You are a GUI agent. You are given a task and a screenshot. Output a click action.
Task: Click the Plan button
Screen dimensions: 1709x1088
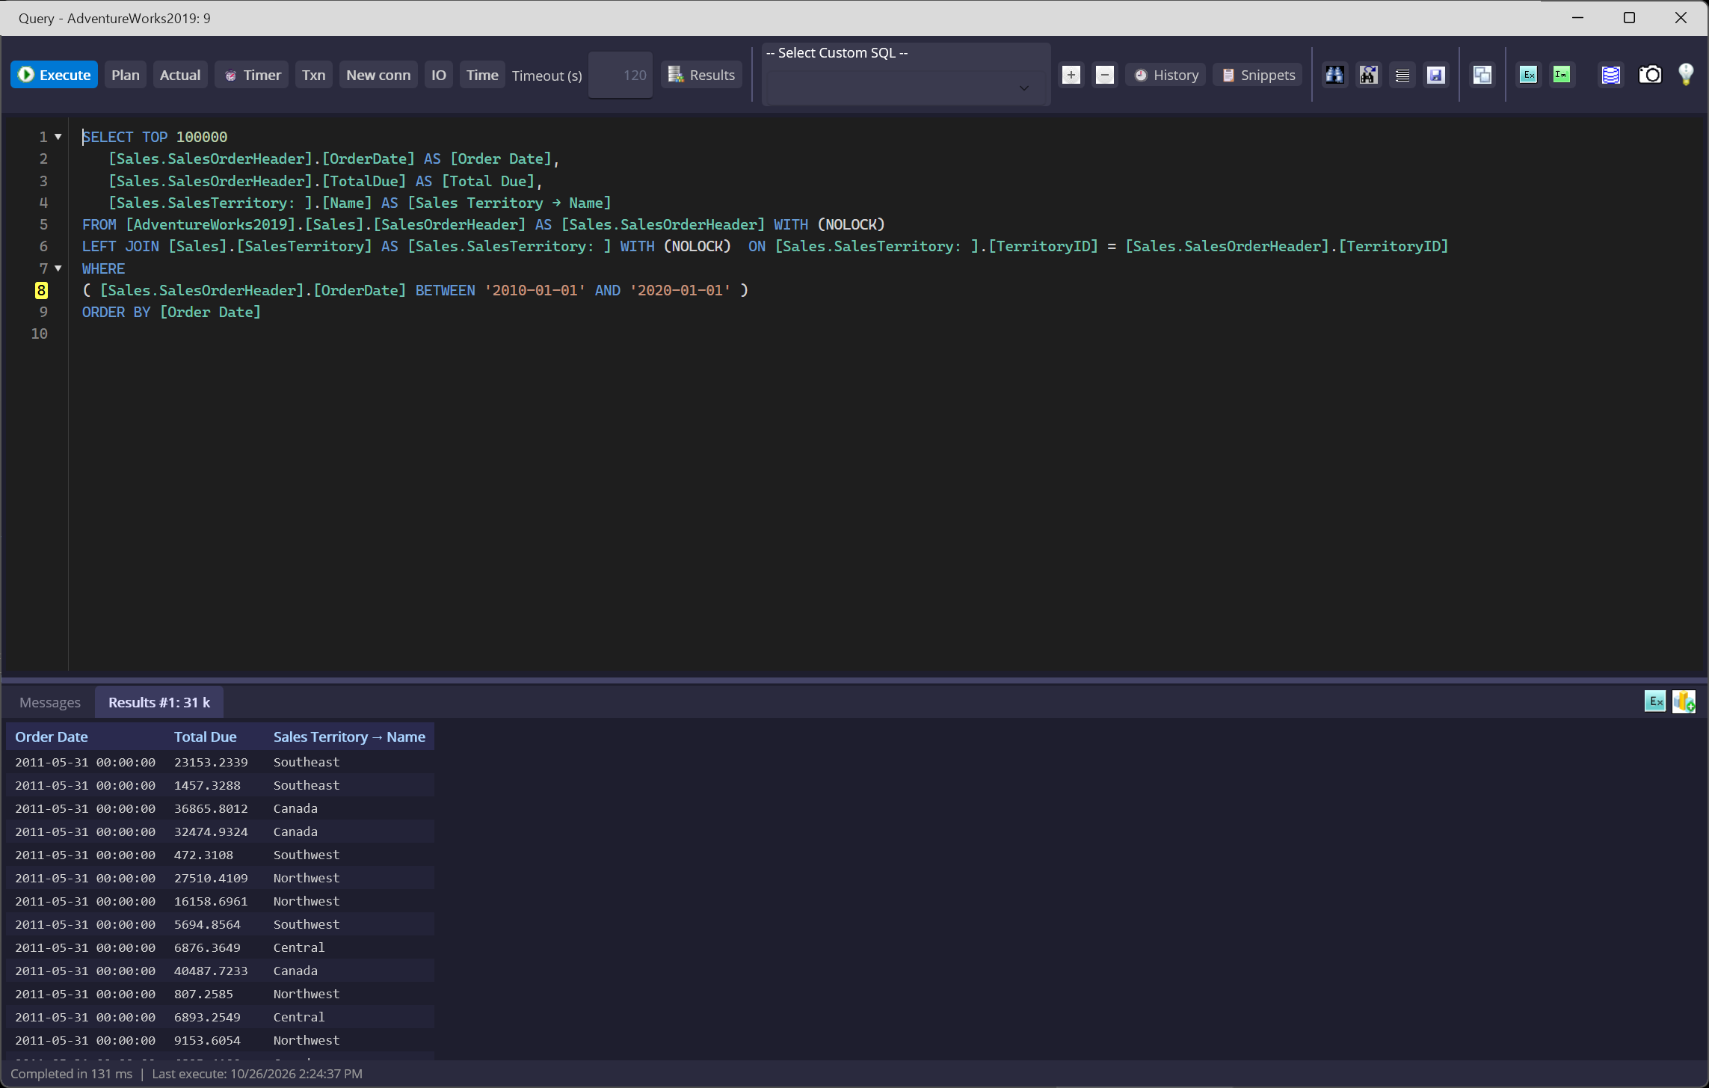pos(126,75)
